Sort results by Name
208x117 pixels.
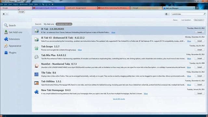coord(175,20)
